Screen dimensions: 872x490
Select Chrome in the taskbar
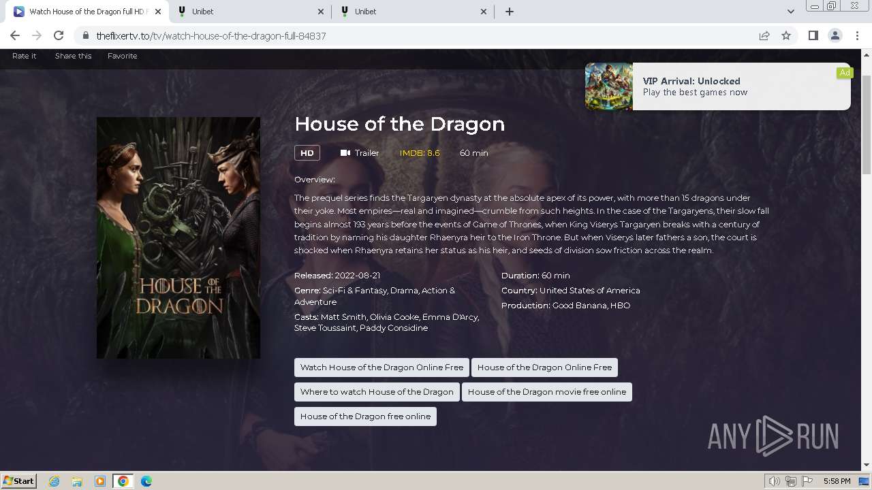click(x=123, y=481)
